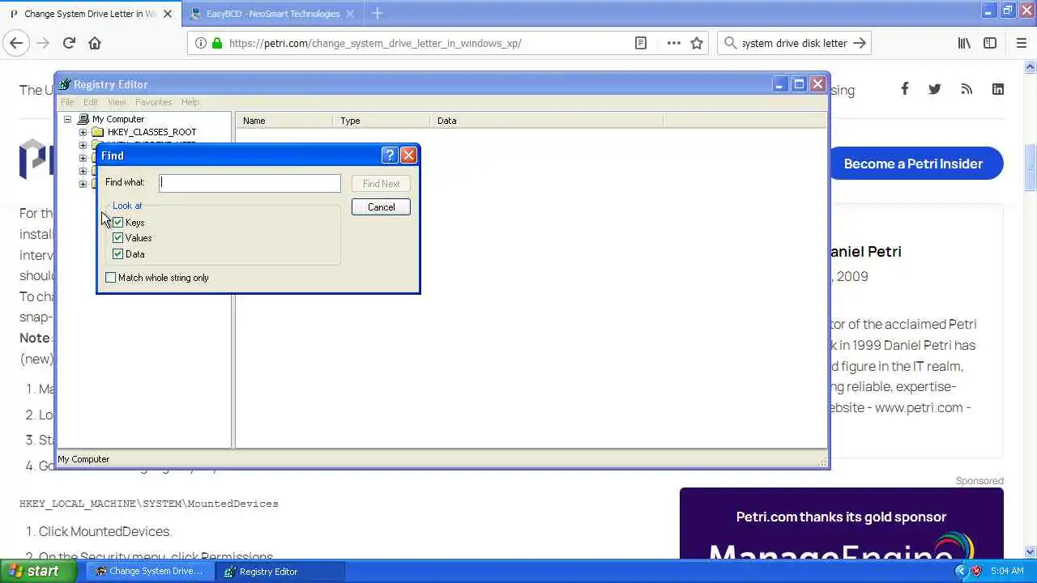The width and height of the screenshot is (1037, 583).
Task: Bookmark this page with star icon
Action: [x=697, y=43]
